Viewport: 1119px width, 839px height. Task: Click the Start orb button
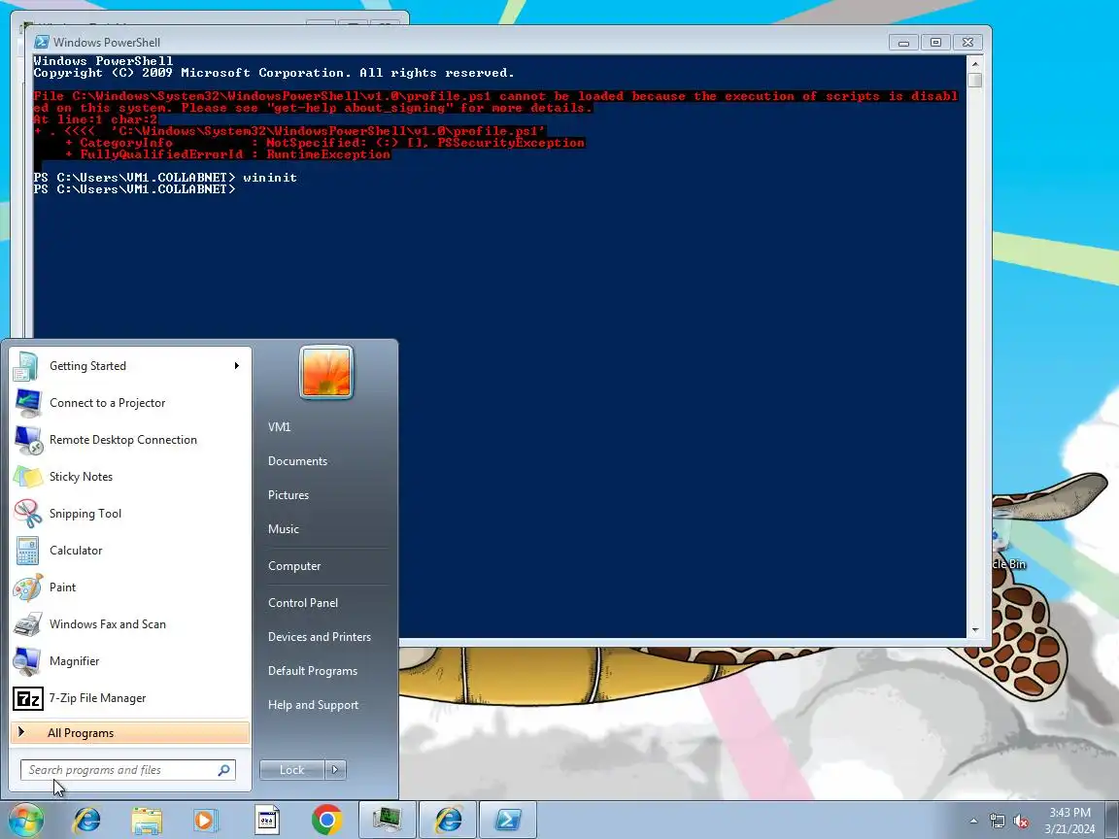[25, 821]
